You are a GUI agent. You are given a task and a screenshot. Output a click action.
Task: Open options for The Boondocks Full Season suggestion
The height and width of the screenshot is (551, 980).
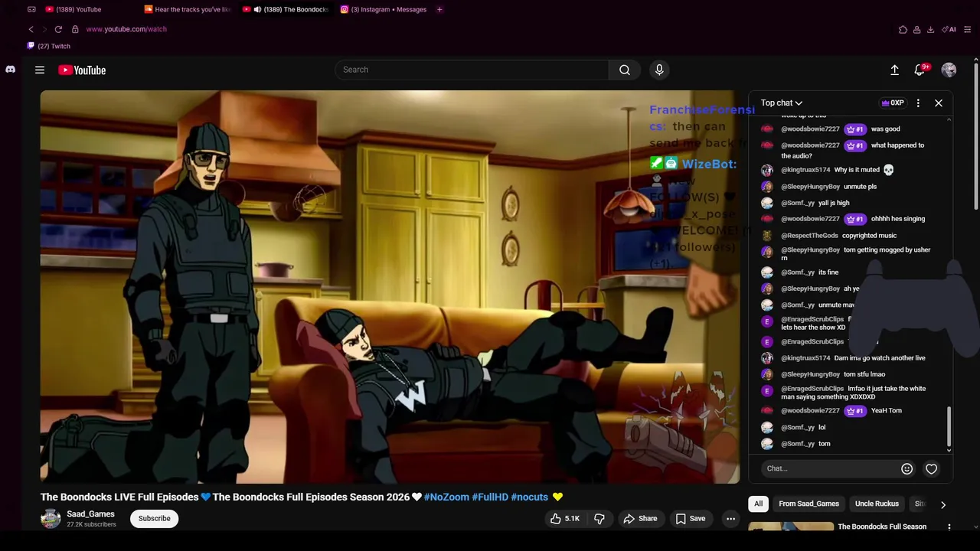[x=949, y=527]
